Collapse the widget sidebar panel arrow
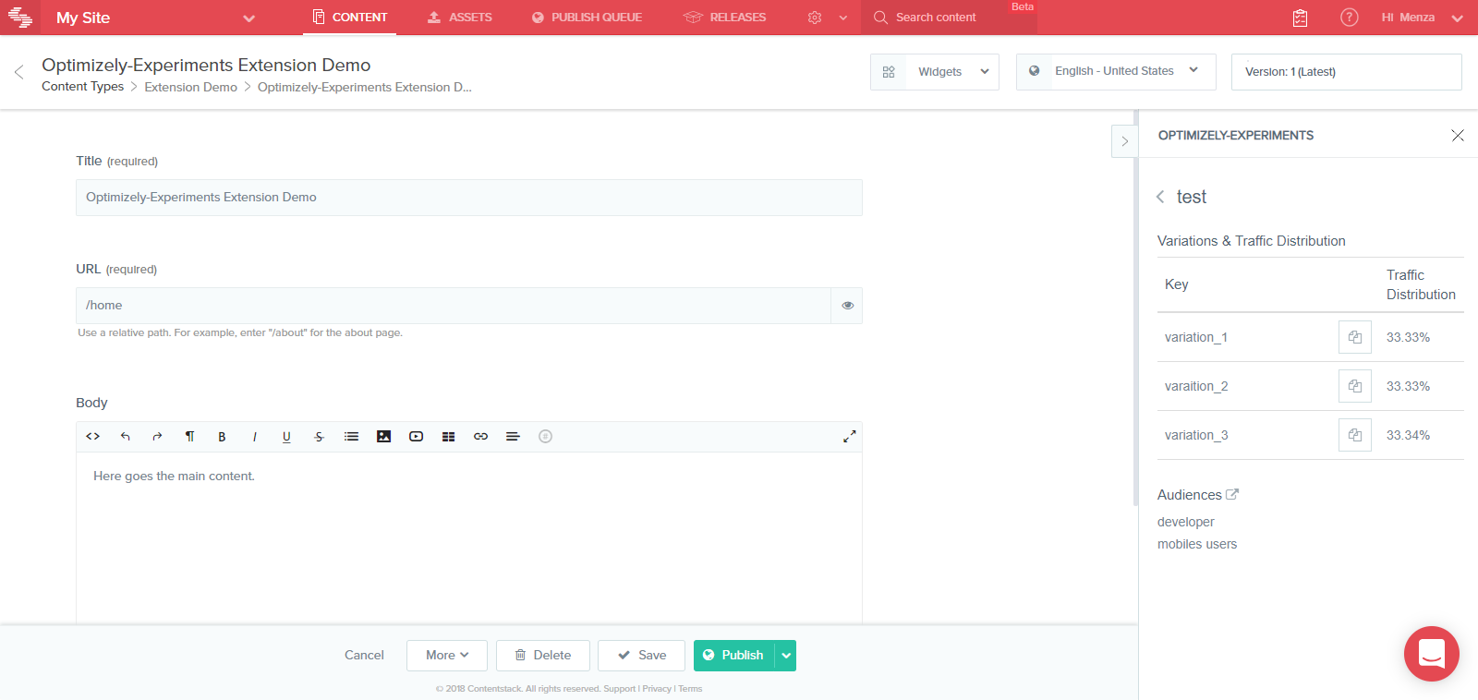 point(1124,141)
